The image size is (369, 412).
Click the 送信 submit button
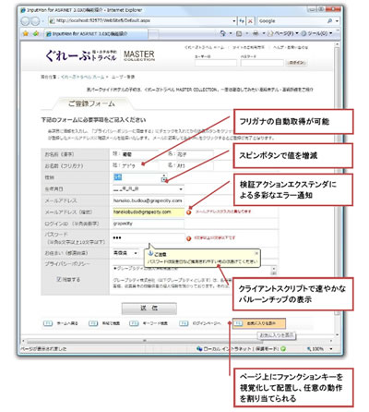[149, 309]
